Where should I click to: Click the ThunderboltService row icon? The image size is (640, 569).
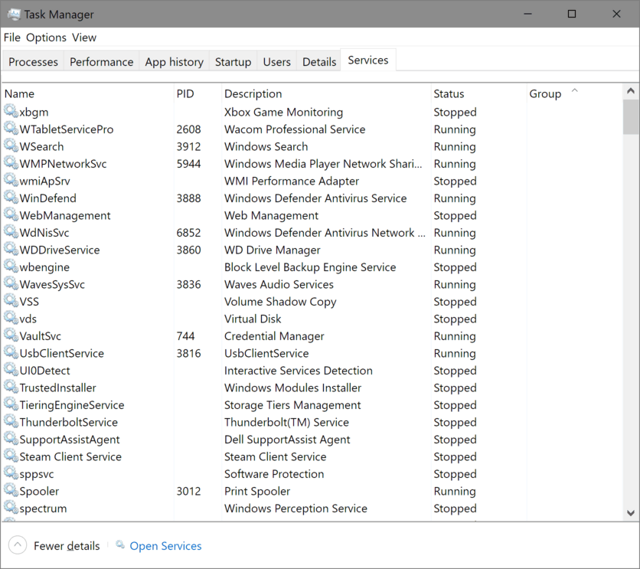(x=11, y=421)
